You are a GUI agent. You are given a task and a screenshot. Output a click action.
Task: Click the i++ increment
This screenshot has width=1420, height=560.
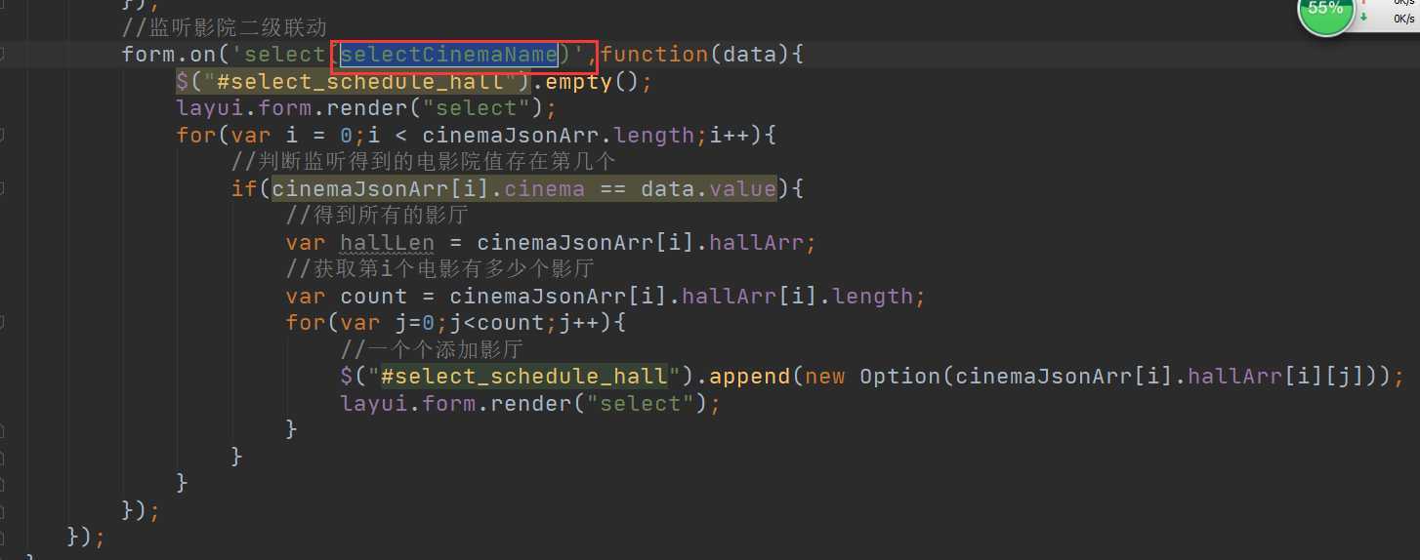[x=729, y=135]
